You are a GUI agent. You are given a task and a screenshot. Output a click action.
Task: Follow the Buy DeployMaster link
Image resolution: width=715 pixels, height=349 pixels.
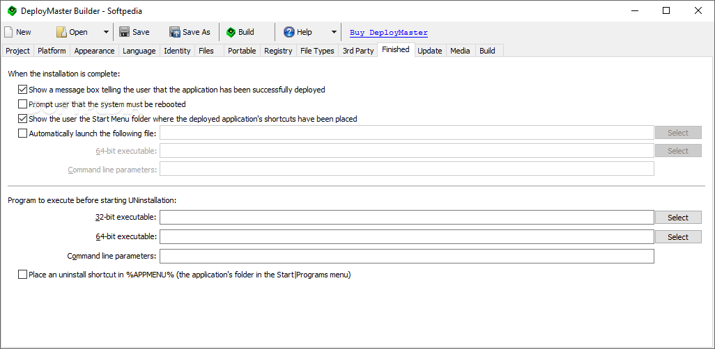pyautogui.click(x=388, y=32)
